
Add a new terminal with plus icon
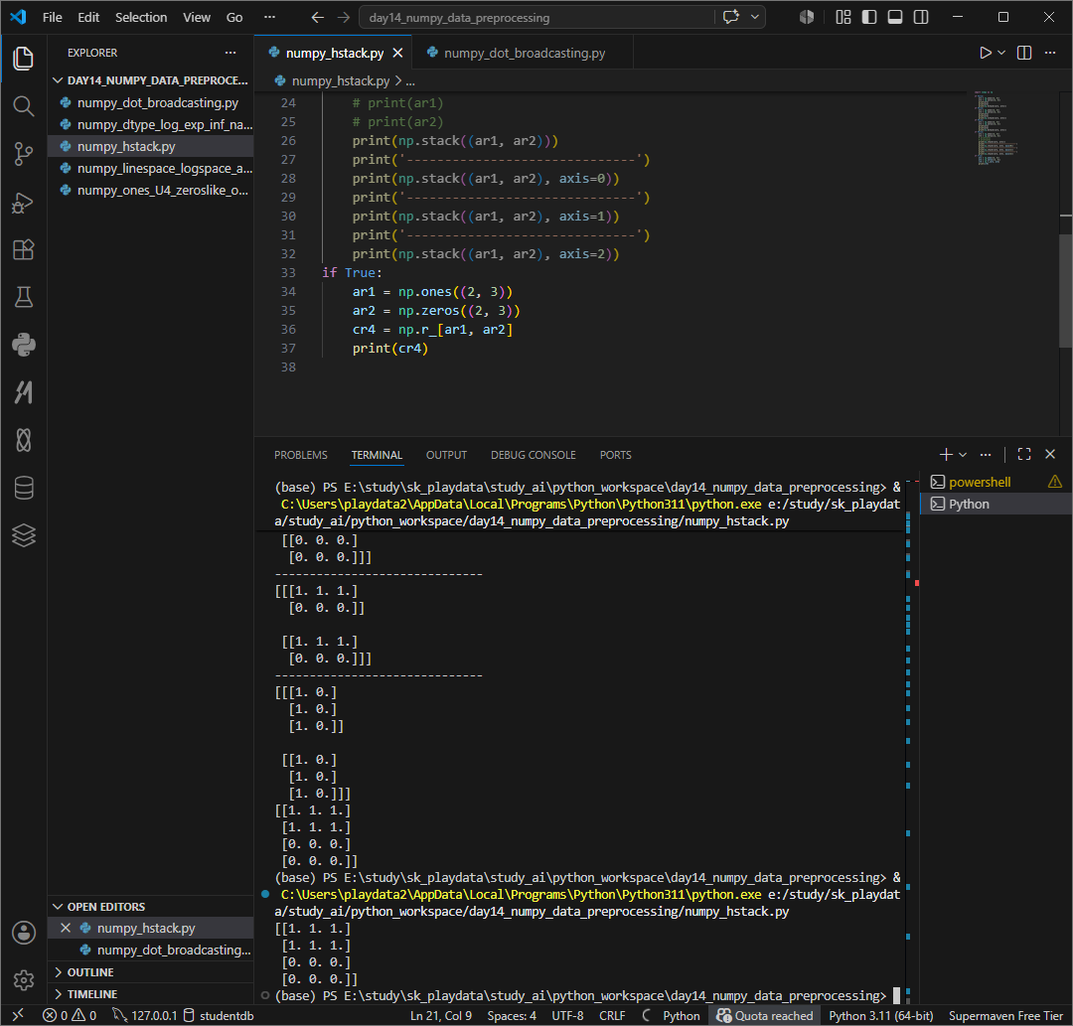[x=946, y=454]
